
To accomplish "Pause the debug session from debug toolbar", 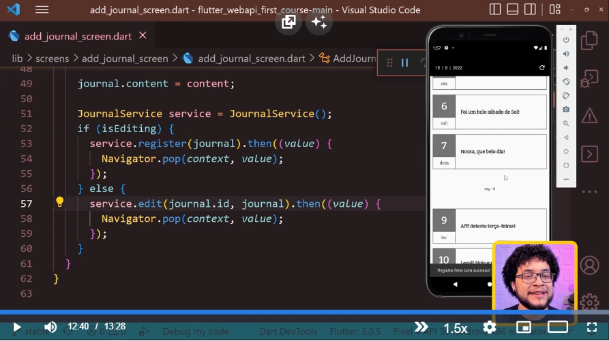I will pos(404,63).
